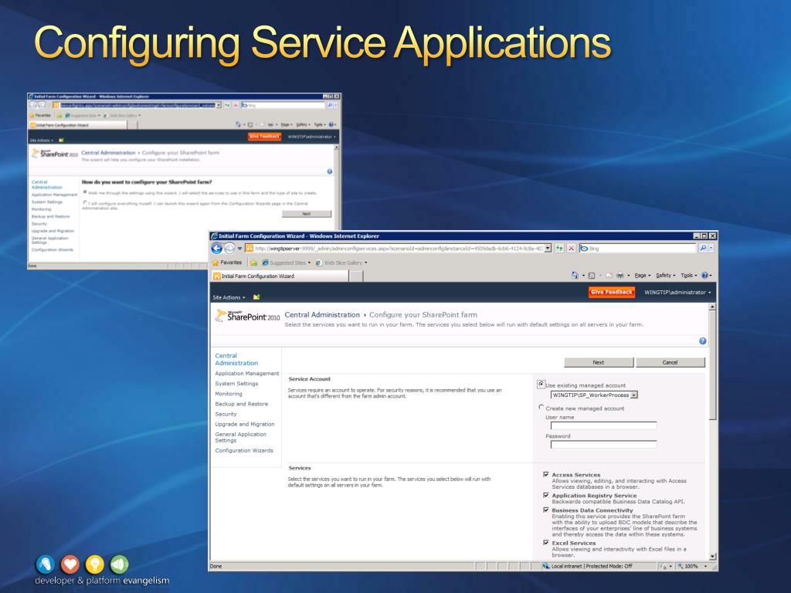Click the SharePoint 2010 logo in back window
This screenshot has height=593, width=791.
tap(55, 154)
